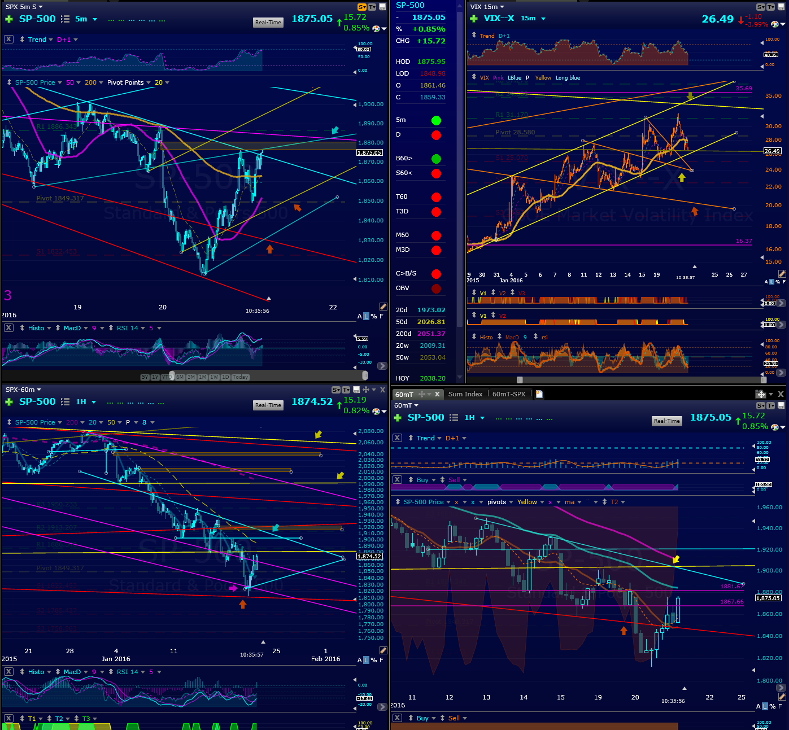Hide Trend indicator pane in SPX 5m panel
789x730 pixels.
pos(8,40)
